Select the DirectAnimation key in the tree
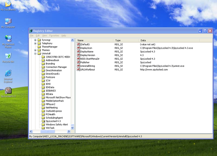 pos(54,70)
